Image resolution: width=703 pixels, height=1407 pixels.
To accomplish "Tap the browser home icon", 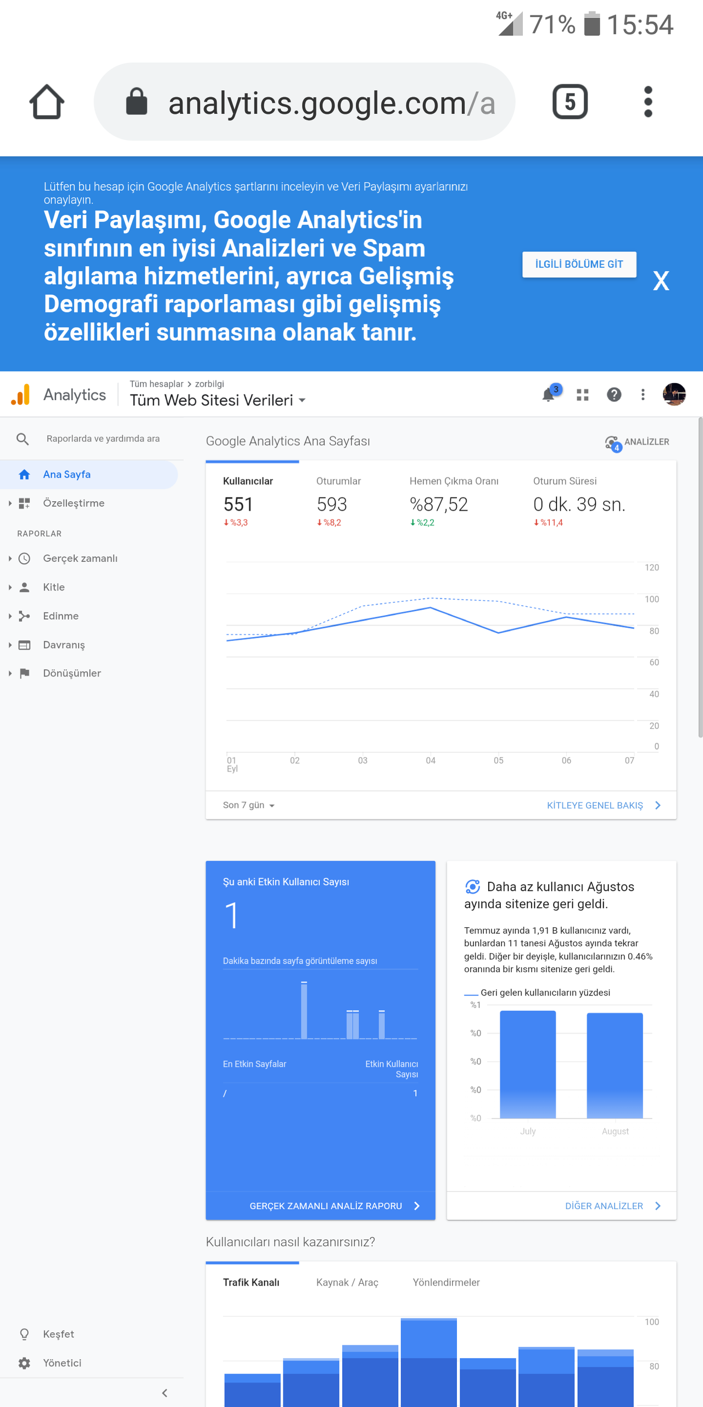I will point(47,102).
